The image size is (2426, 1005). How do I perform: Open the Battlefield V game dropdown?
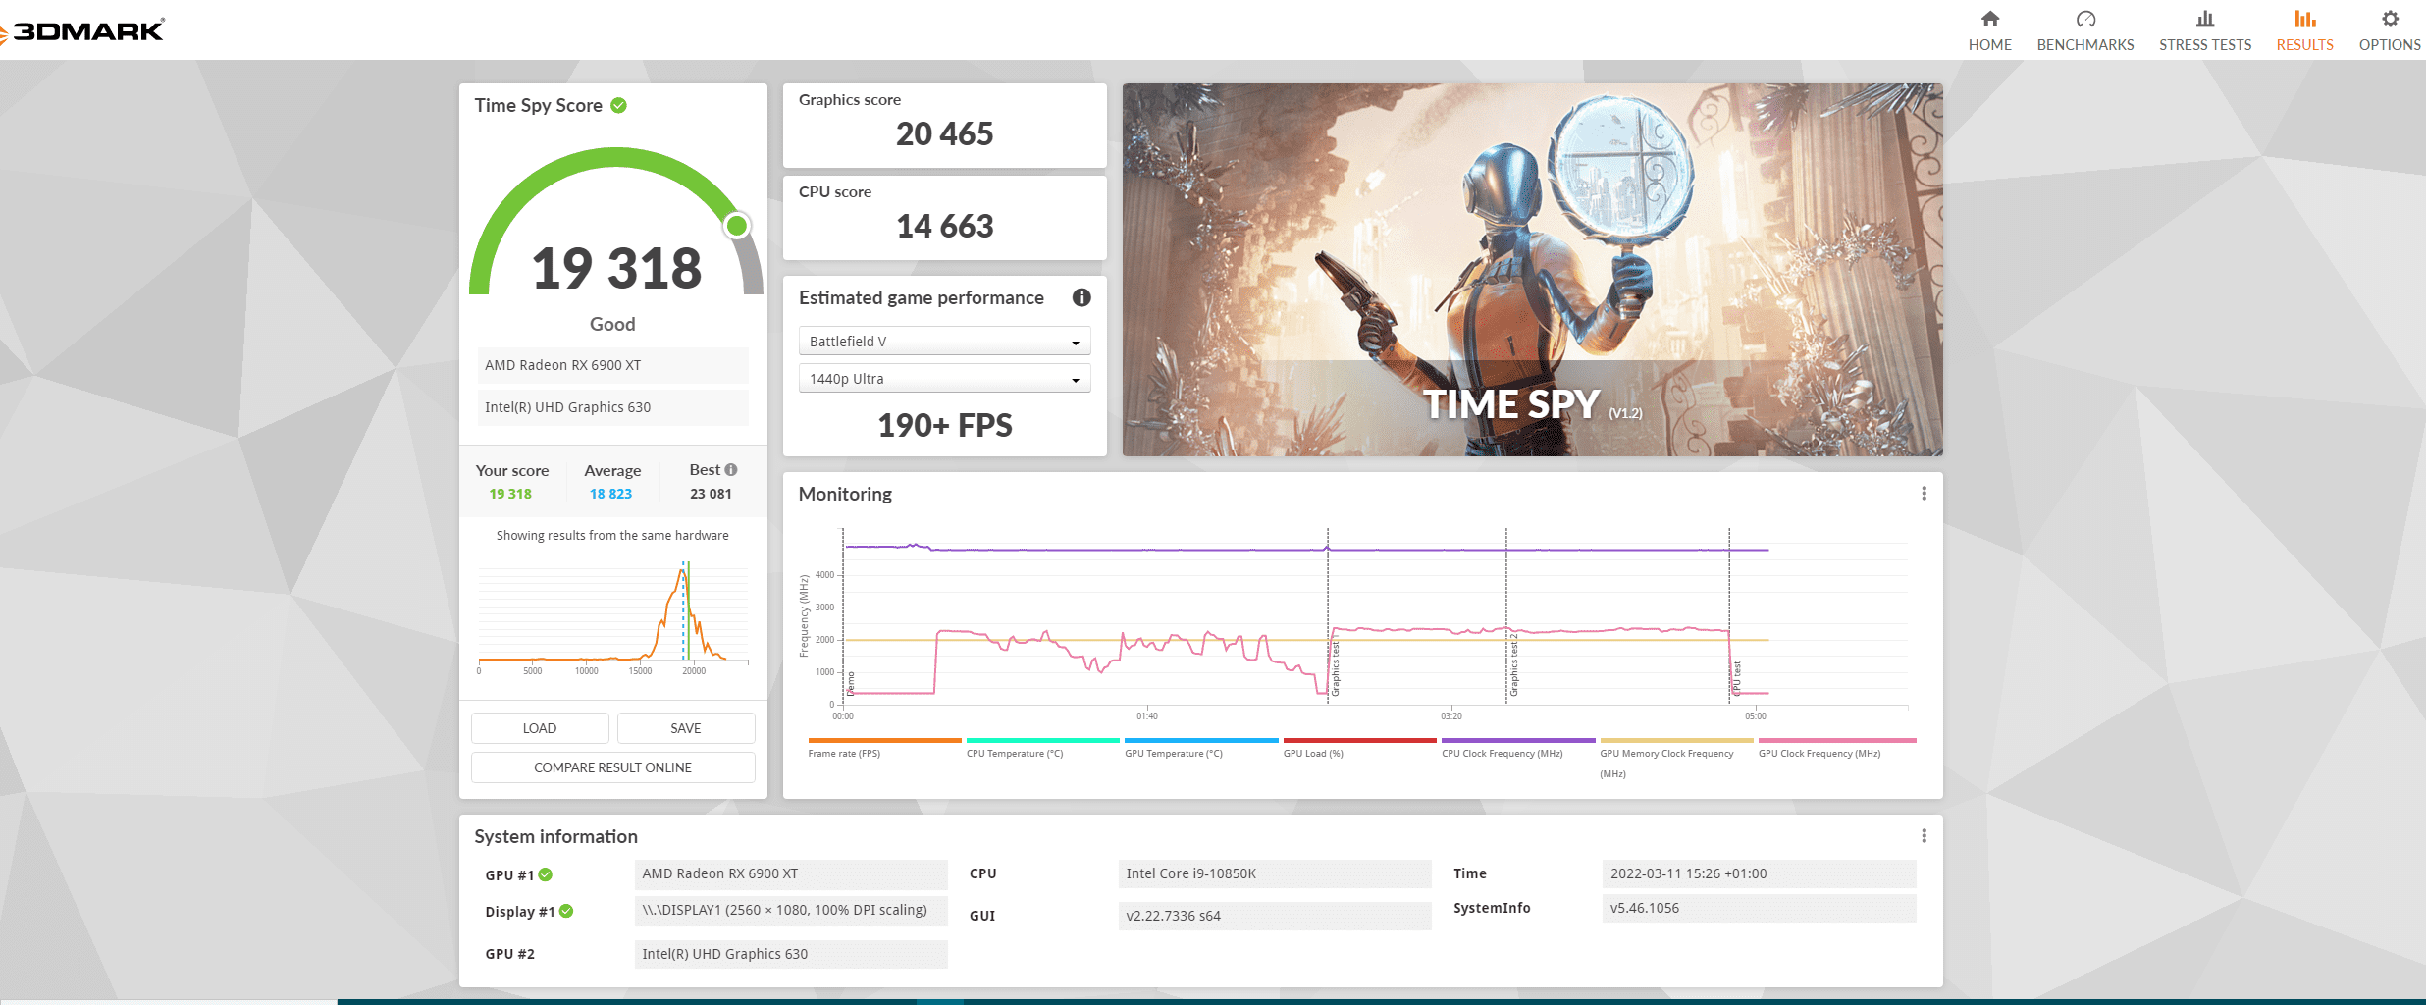(944, 342)
